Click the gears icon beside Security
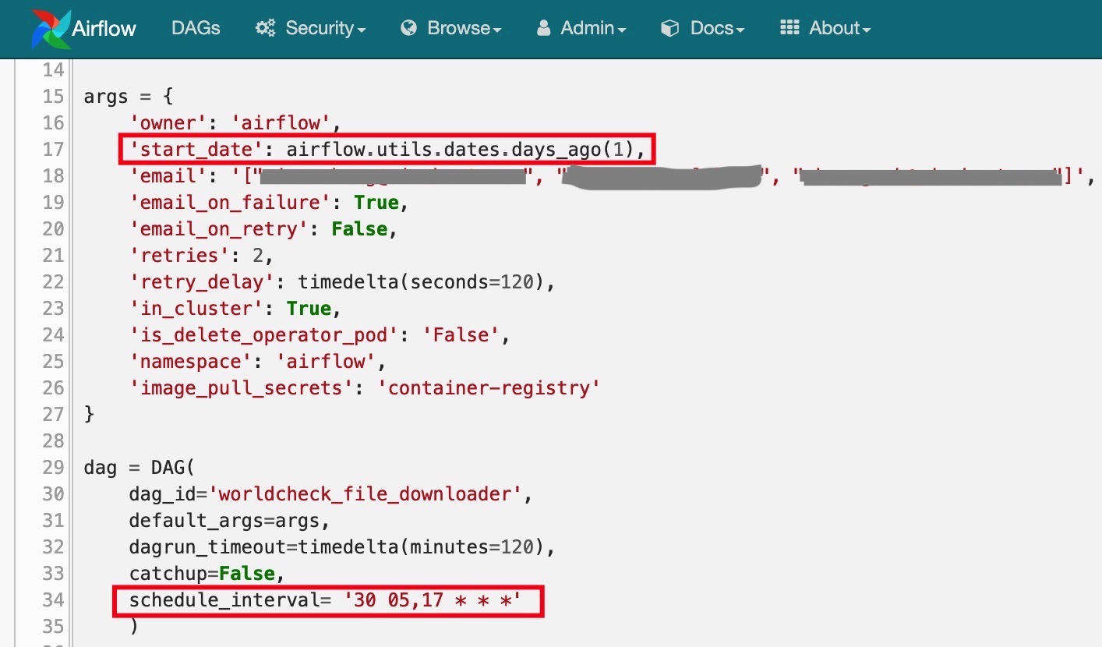1102x647 pixels. [x=266, y=29]
